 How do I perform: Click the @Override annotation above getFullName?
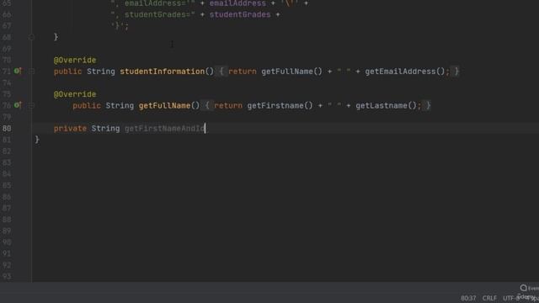pyautogui.click(x=75, y=94)
